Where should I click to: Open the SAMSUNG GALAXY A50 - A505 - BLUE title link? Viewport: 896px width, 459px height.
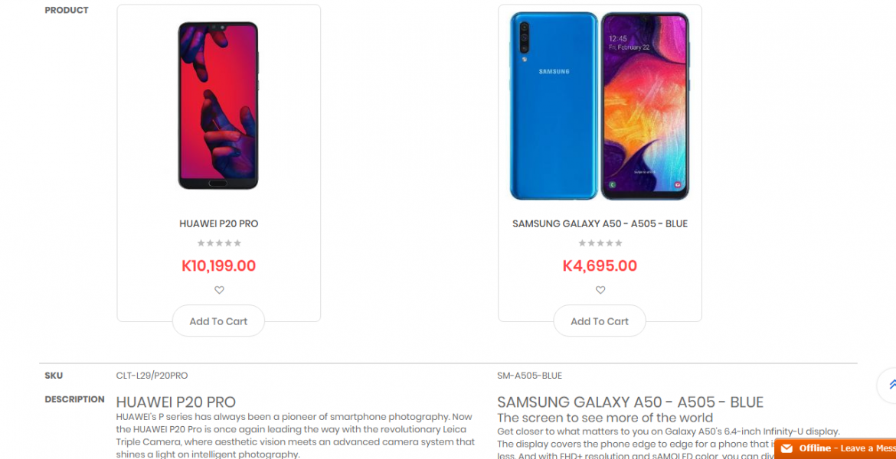[600, 224]
